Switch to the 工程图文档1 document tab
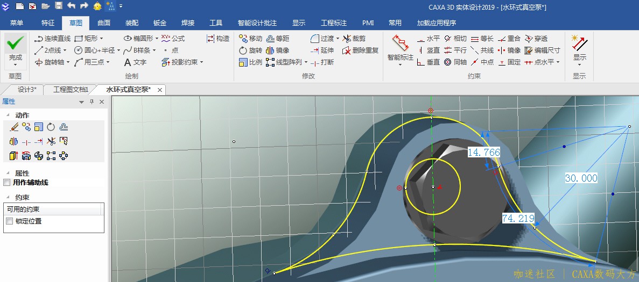The height and width of the screenshot is (282, 639). 70,90
